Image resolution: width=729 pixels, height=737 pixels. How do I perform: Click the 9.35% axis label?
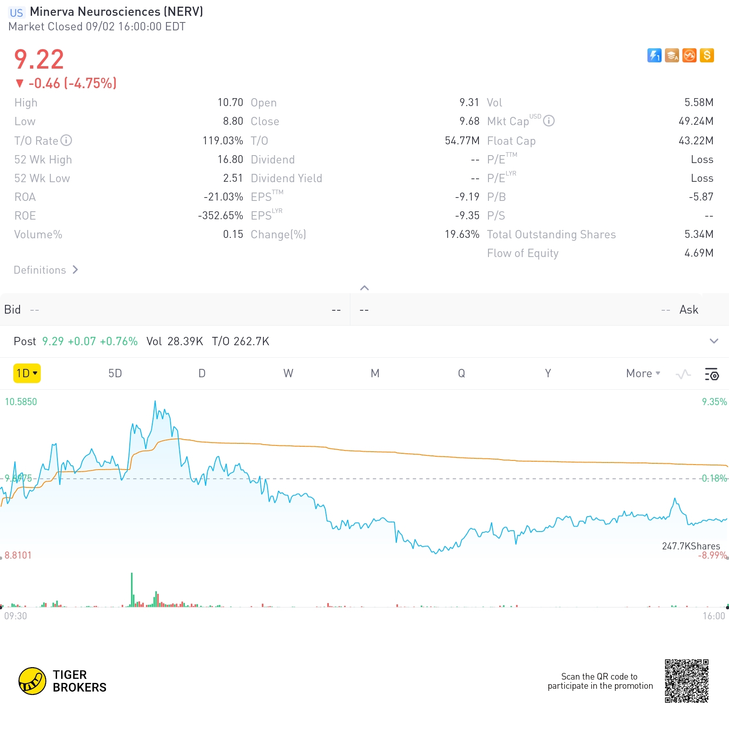click(x=714, y=402)
